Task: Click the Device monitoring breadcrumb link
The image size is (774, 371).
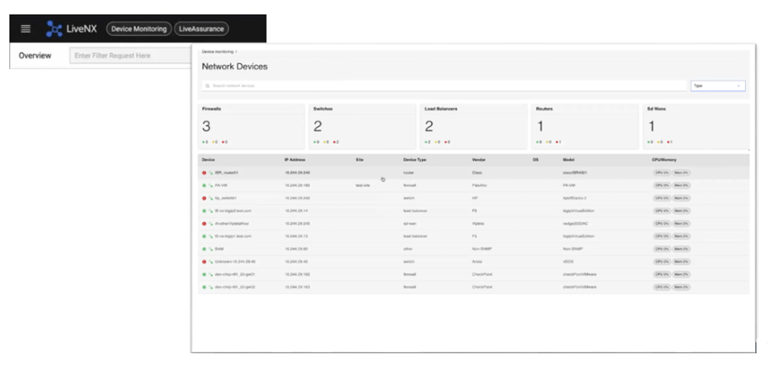Action: tap(218, 51)
